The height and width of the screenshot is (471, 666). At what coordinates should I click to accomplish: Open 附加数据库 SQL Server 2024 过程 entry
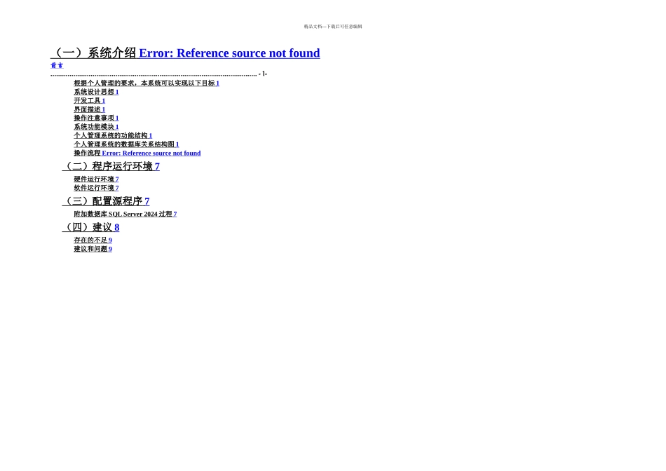pos(125,214)
